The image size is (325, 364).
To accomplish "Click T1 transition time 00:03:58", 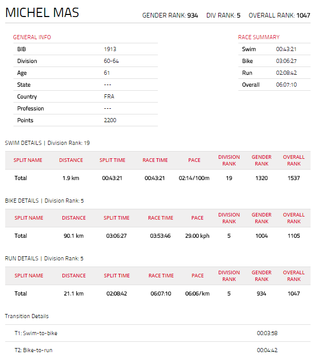I will (267, 333).
